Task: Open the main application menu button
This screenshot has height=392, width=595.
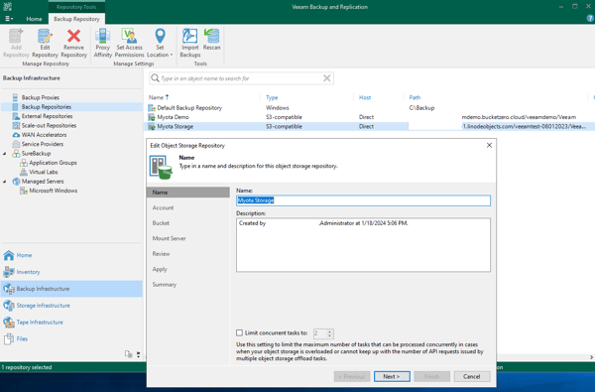Action: point(9,19)
